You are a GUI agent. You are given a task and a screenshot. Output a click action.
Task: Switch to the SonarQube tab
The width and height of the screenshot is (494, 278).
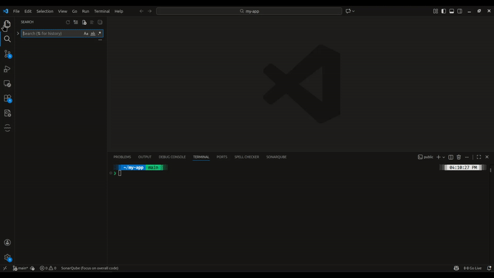click(x=276, y=157)
